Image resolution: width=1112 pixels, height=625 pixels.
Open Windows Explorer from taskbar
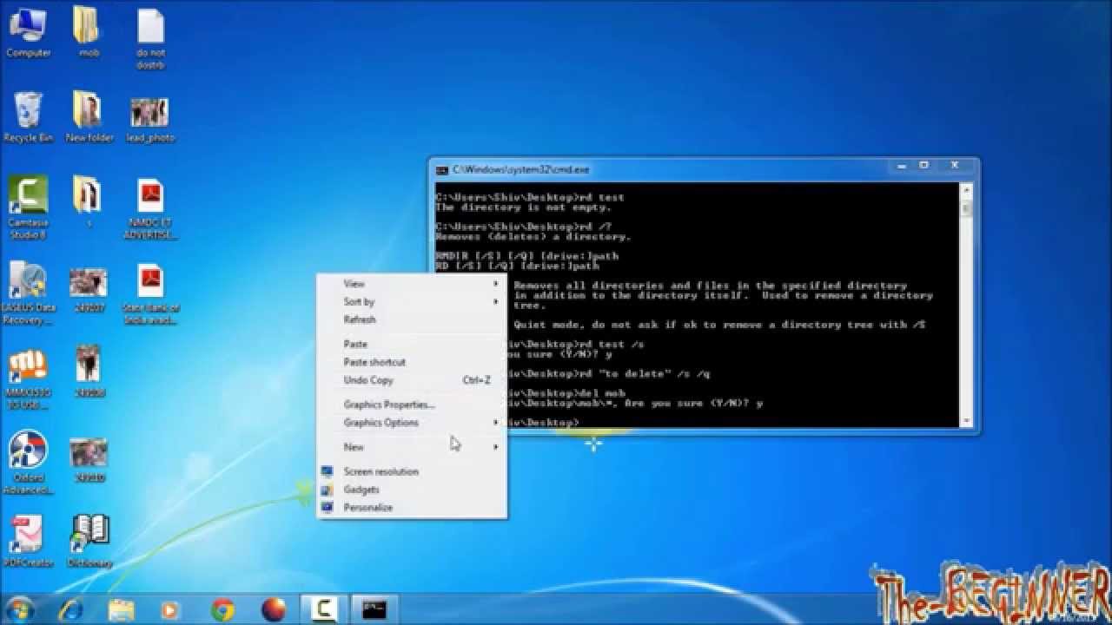[121, 609]
